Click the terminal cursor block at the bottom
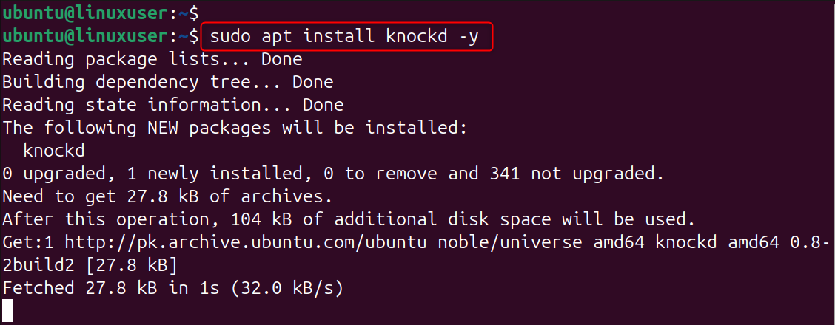Screen dimensions: 835x325 pyautogui.click(x=7, y=312)
